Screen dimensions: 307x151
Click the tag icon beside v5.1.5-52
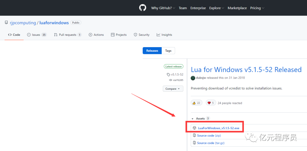tap(168, 75)
